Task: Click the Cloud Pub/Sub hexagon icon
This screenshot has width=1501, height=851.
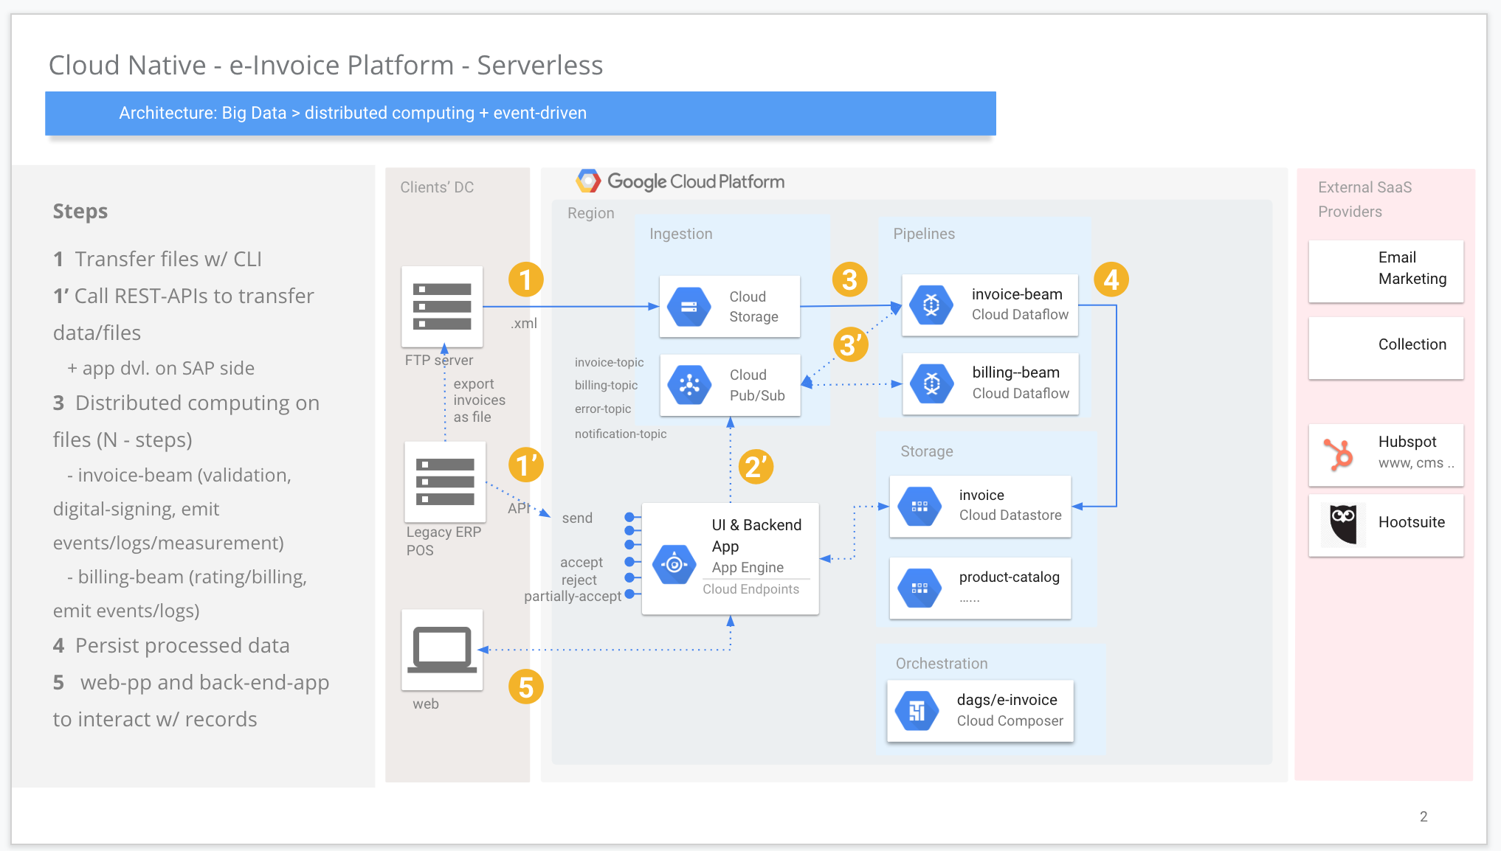Action: pos(689,385)
